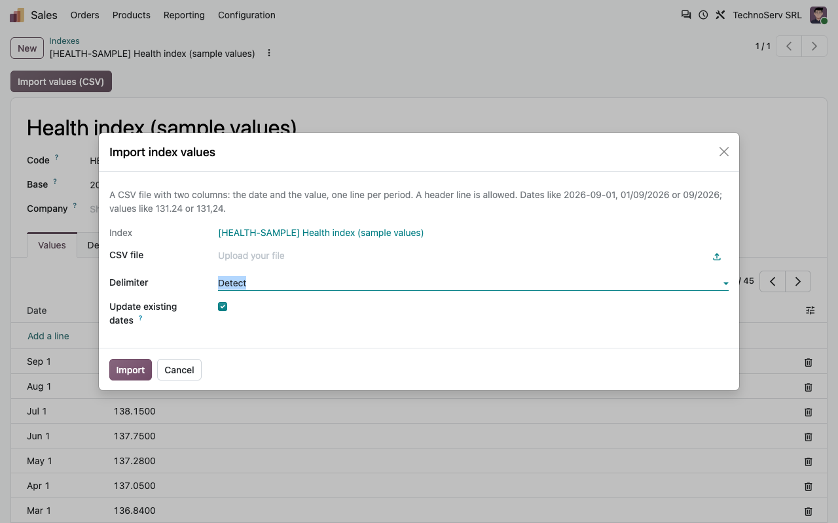Delete the Apr 1 value row
The width and height of the screenshot is (838, 523).
tap(809, 486)
